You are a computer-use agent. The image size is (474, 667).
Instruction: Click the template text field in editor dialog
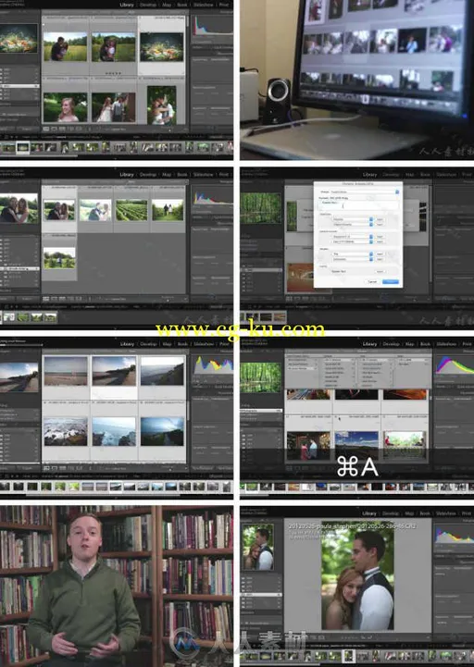click(358, 205)
